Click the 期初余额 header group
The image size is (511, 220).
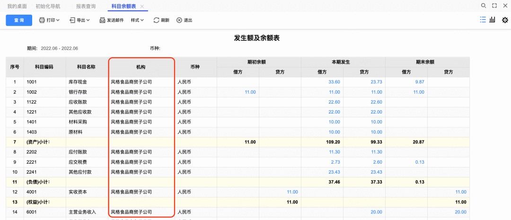[x=259, y=62]
